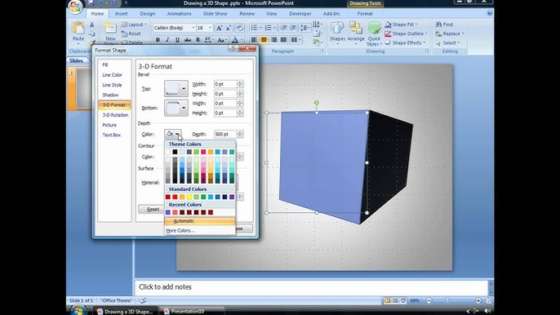Toggle Underline formatting in ribbon
The height and width of the screenshot is (315, 560).
(x=177, y=40)
